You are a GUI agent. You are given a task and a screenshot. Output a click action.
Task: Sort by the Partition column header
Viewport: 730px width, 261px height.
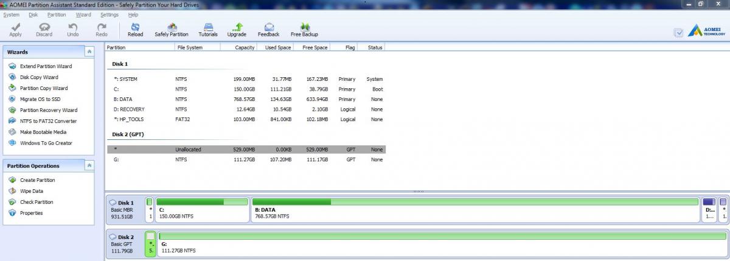point(140,47)
